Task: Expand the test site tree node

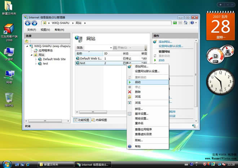Action: coord(36,63)
